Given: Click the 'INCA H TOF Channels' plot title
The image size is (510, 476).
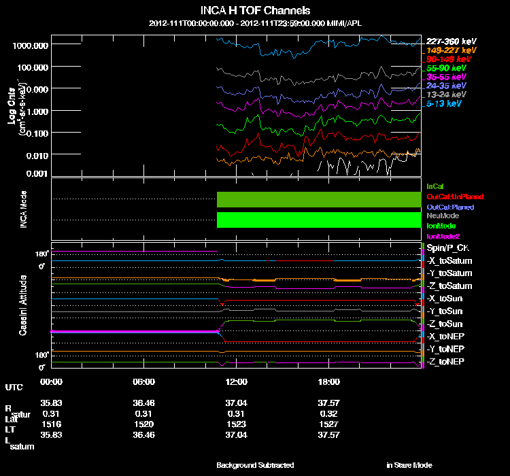Looking at the screenshot, I should click(x=255, y=11).
